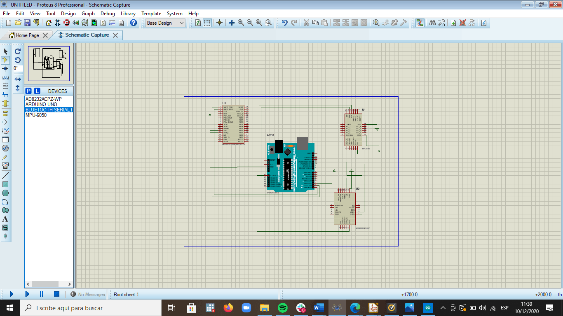Screen dimensions: 563x316
Task: Select the 2D Box graphics tool
Action: pyautogui.click(x=5, y=184)
